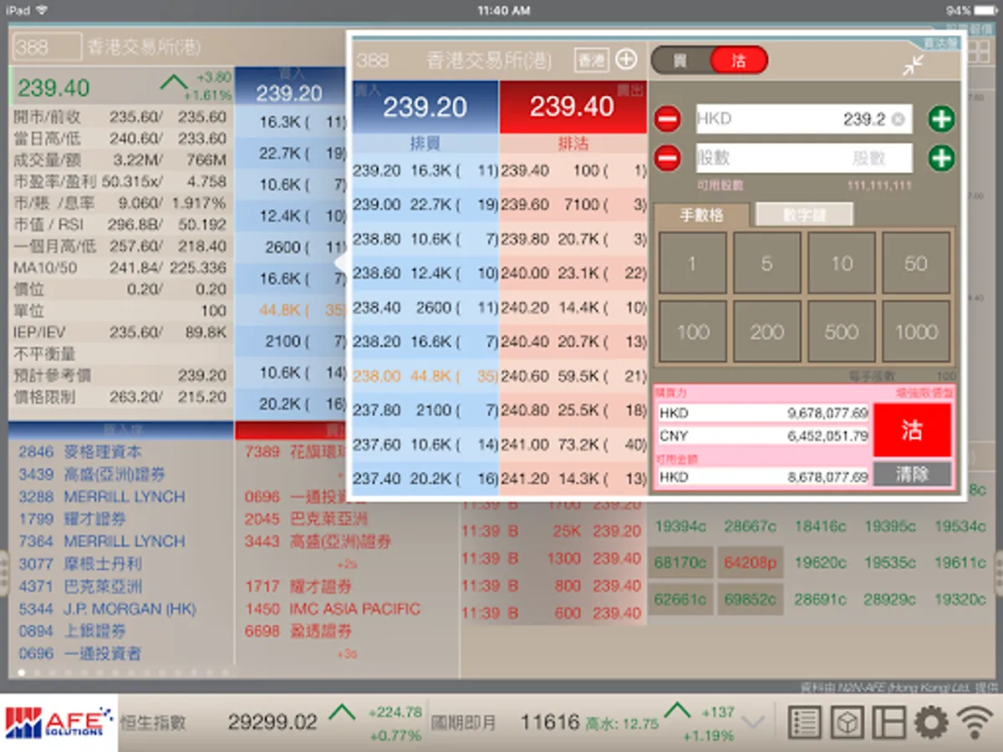This screenshot has height=752, width=1003.
Task: Tap the 388 code box in background quote panel
Action: click(47, 46)
